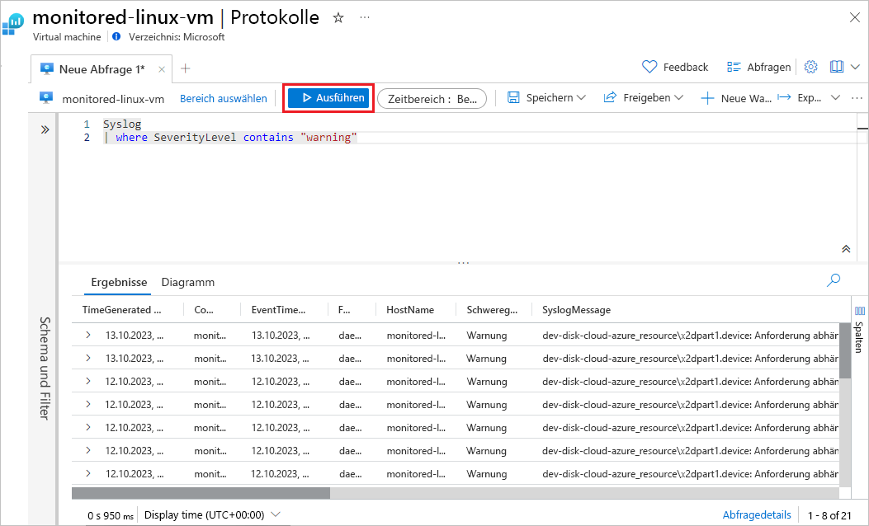Open the Freigeben dropdown
The height and width of the screenshot is (526, 869).
tap(644, 98)
